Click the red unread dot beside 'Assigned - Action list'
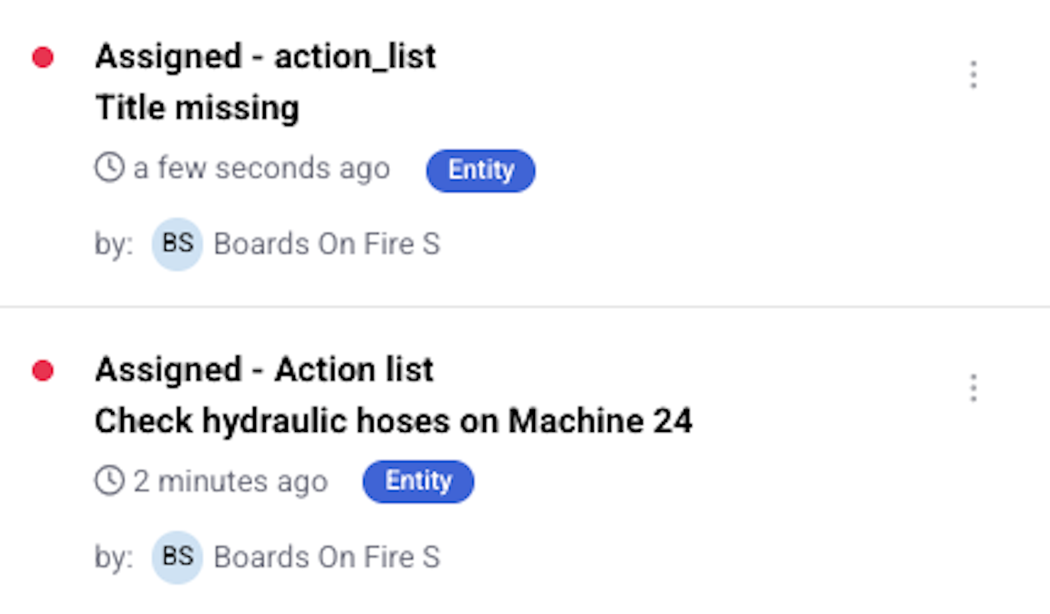The height and width of the screenshot is (614, 1050). [x=43, y=370]
